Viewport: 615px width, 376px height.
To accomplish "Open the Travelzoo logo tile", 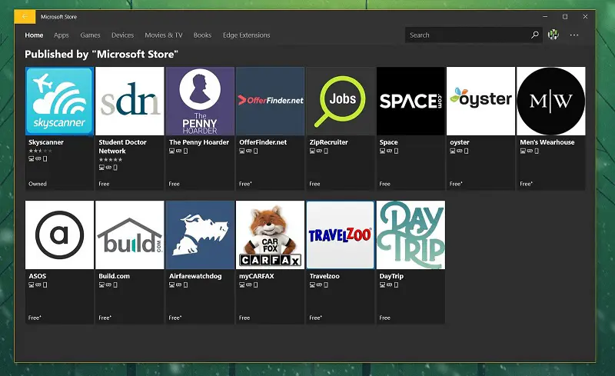I will coord(341,235).
